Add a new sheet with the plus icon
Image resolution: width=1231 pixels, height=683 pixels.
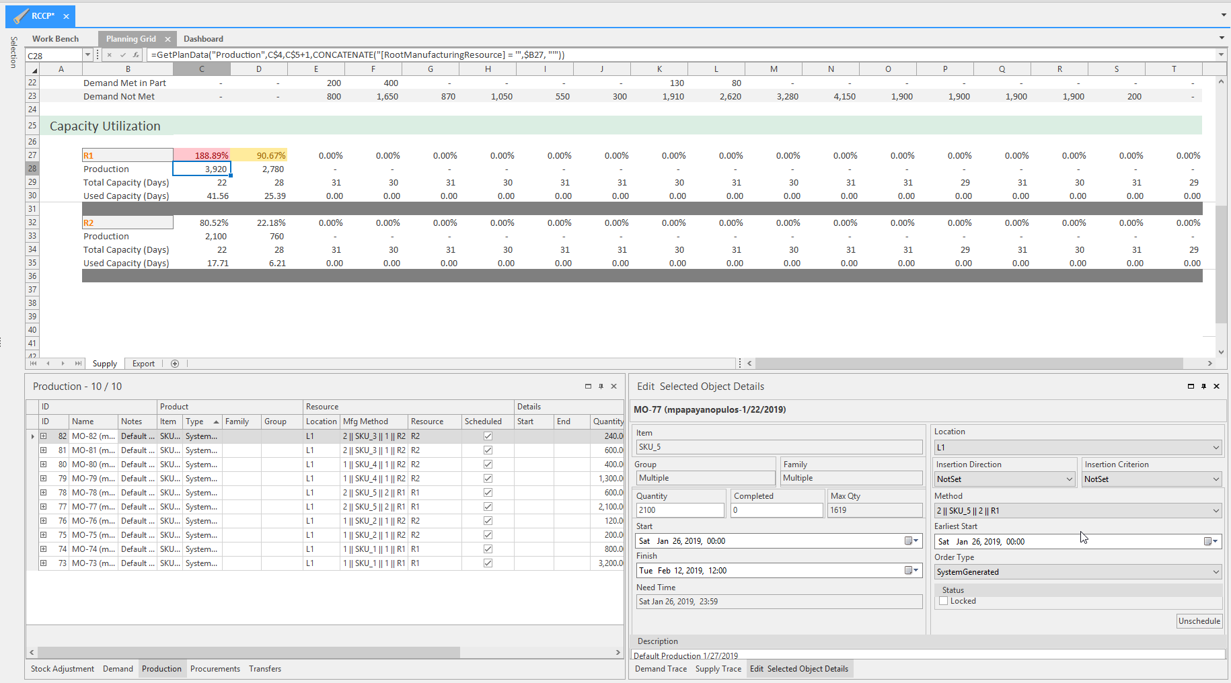pyautogui.click(x=175, y=364)
